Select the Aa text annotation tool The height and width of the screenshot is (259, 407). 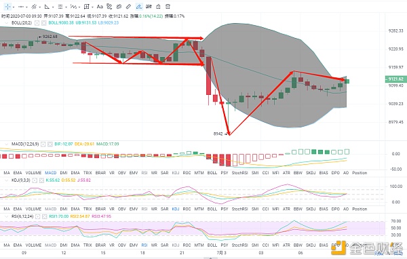coord(100,7)
